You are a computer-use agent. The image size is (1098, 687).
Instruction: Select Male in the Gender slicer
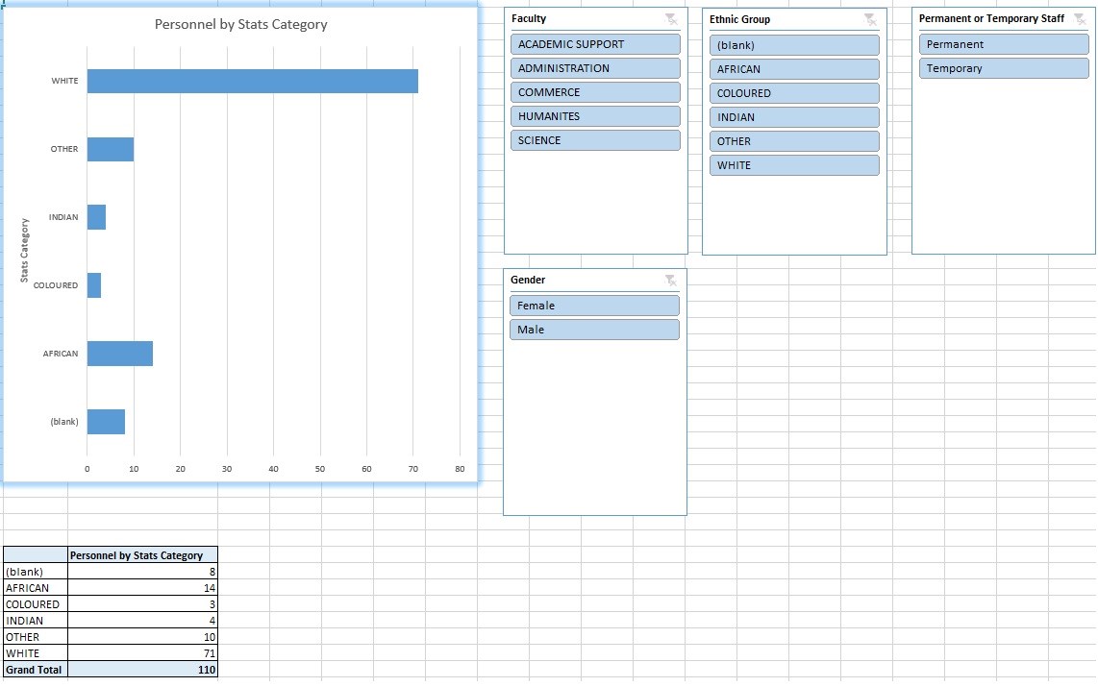point(594,329)
